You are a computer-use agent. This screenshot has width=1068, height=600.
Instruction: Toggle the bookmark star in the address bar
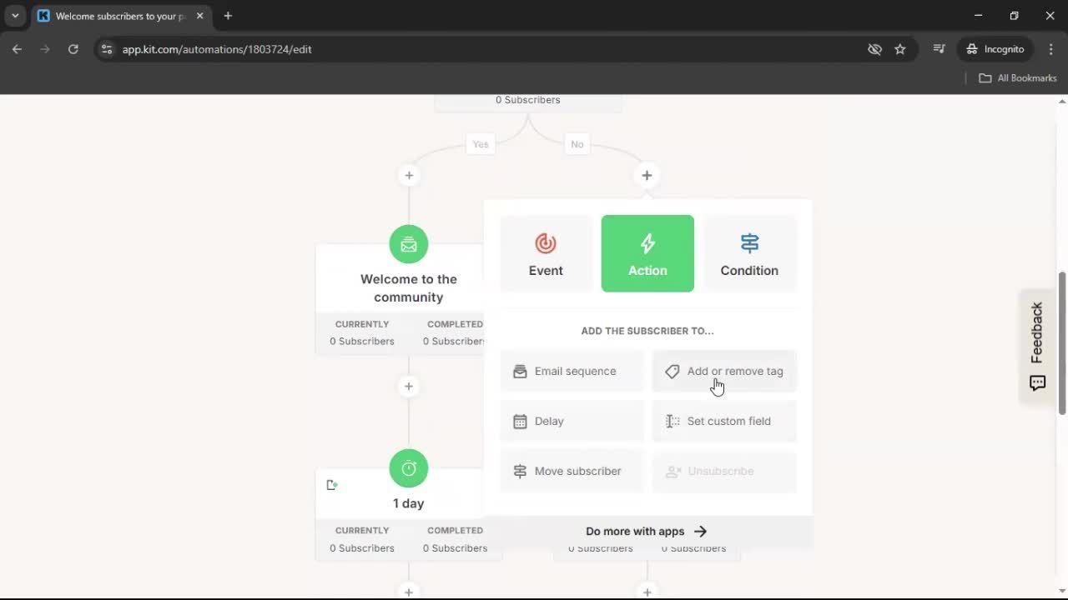click(x=900, y=49)
